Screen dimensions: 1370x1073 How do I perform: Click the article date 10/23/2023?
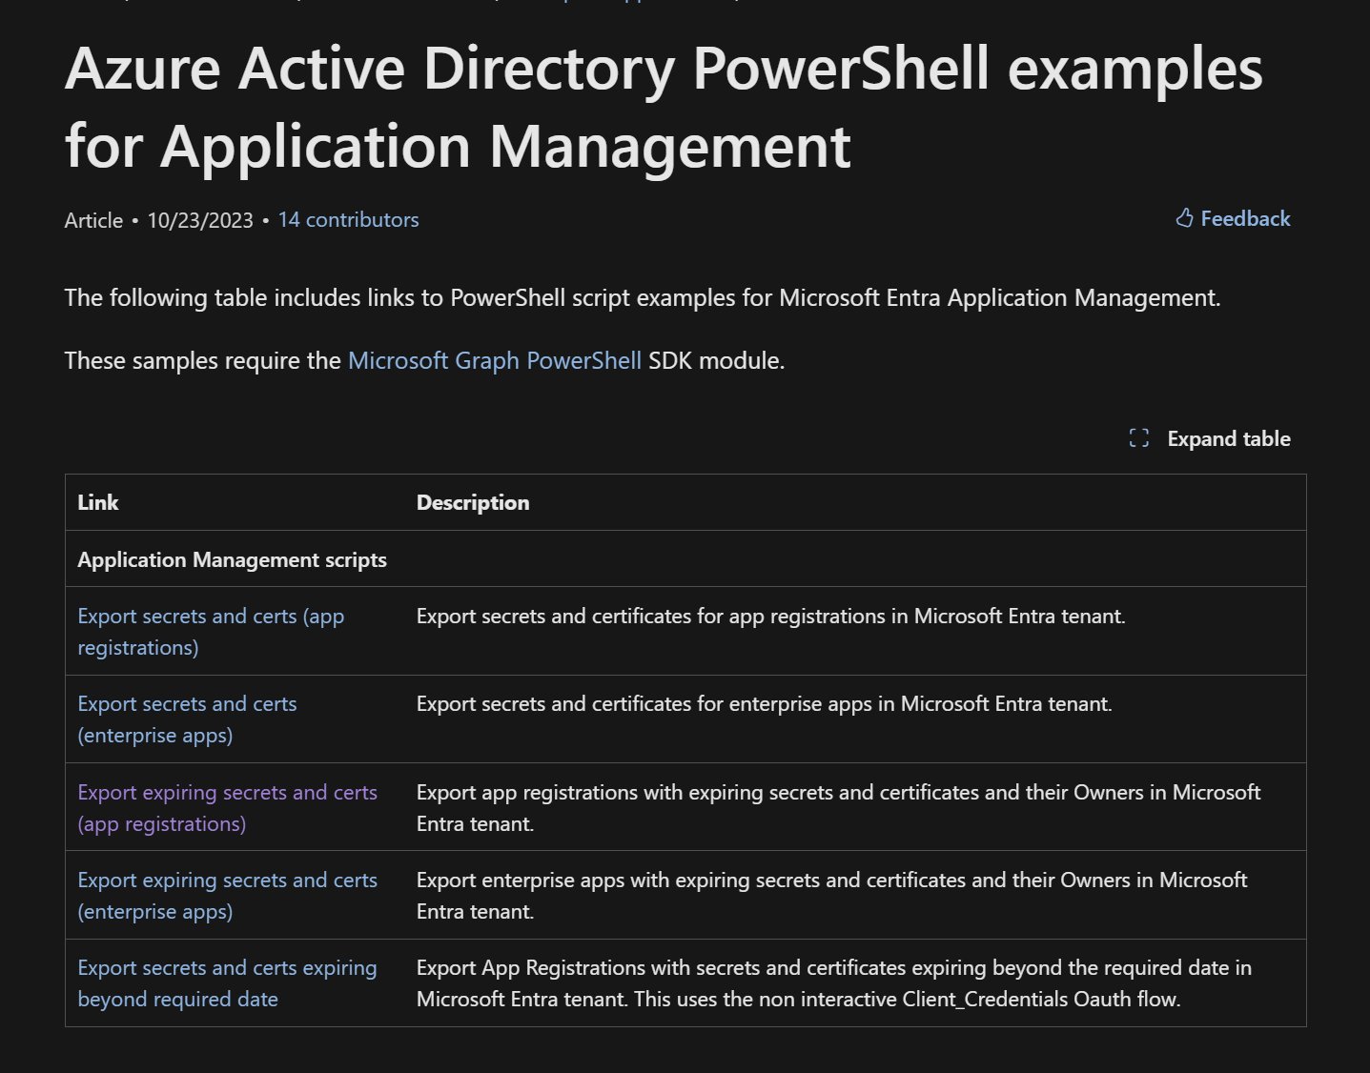200,220
